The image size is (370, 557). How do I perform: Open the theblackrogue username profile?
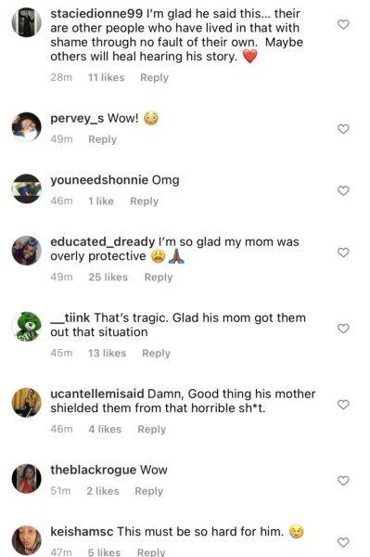pos(94,470)
